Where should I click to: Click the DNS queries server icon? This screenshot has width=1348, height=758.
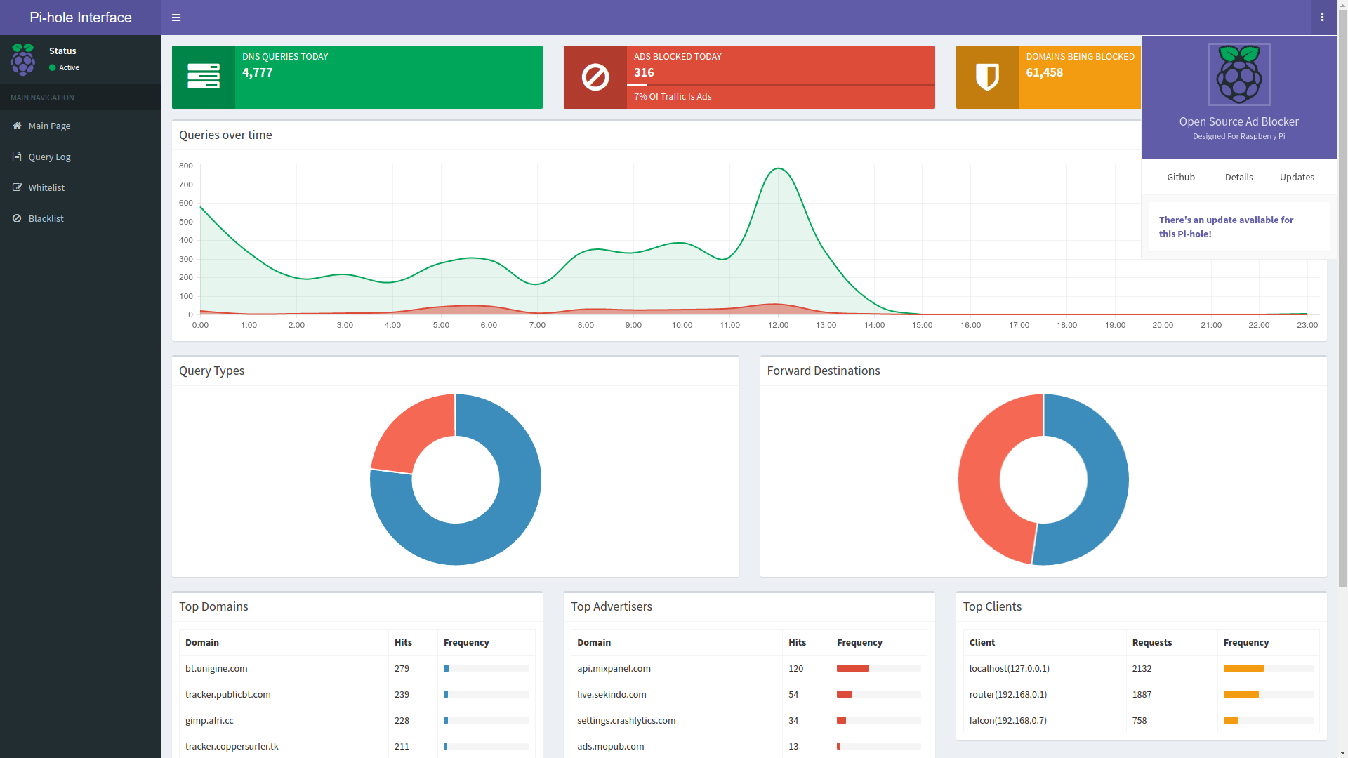(x=203, y=77)
